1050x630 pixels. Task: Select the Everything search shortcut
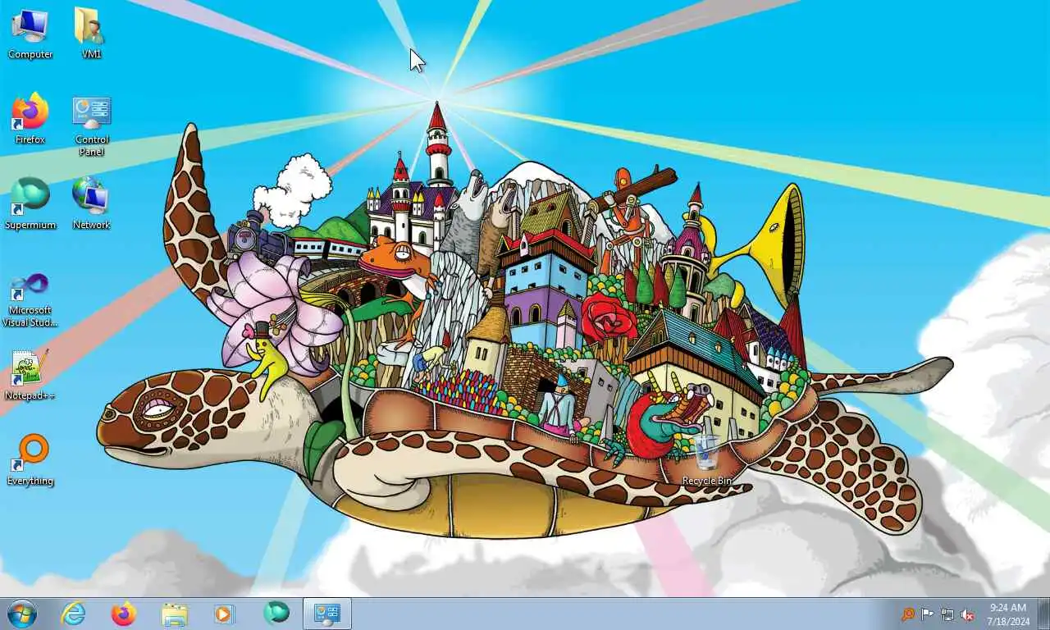(30, 459)
